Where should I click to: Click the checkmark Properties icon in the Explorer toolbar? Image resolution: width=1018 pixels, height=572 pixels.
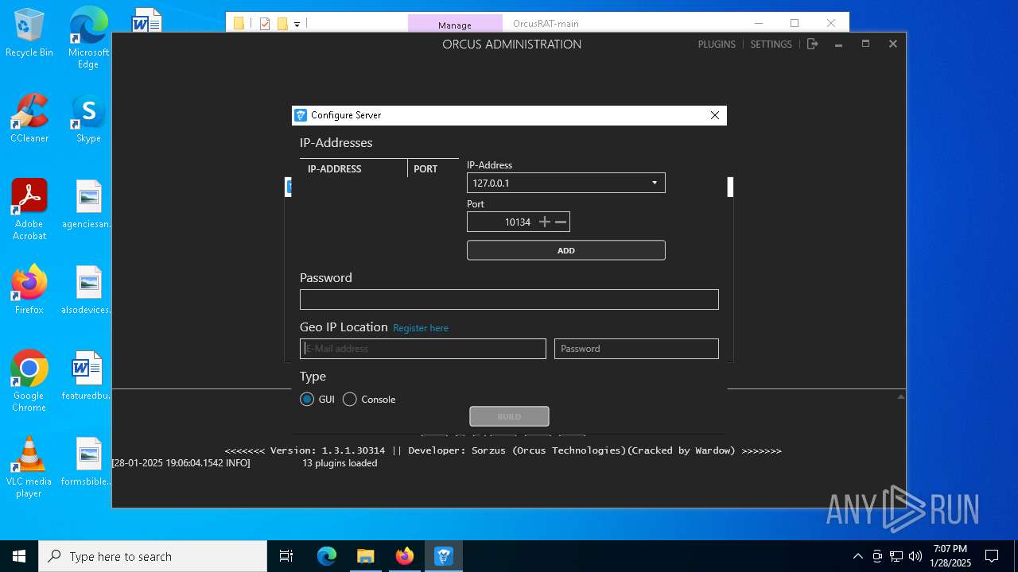point(265,25)
